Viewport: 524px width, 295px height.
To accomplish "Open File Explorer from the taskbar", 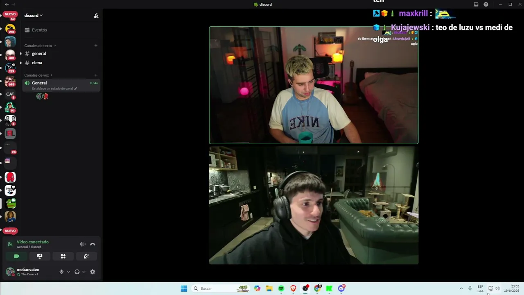I will 269,288.
